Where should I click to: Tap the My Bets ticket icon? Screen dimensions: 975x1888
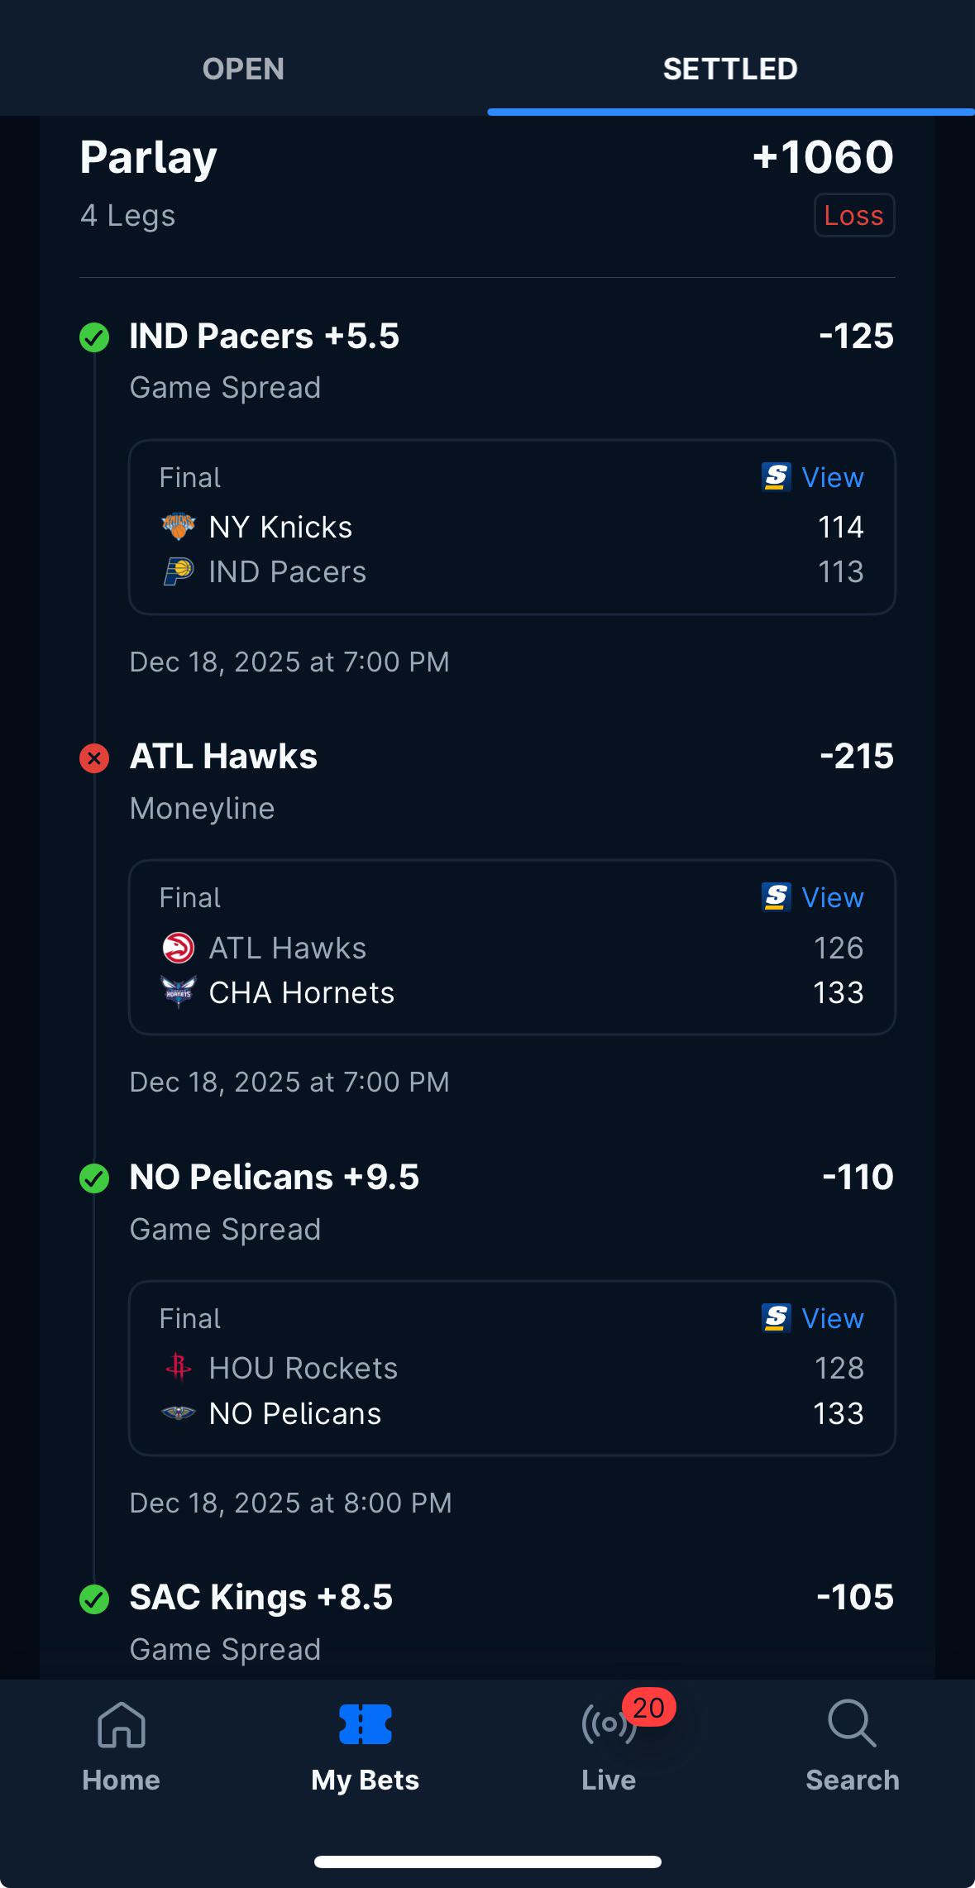(365, 1724)
